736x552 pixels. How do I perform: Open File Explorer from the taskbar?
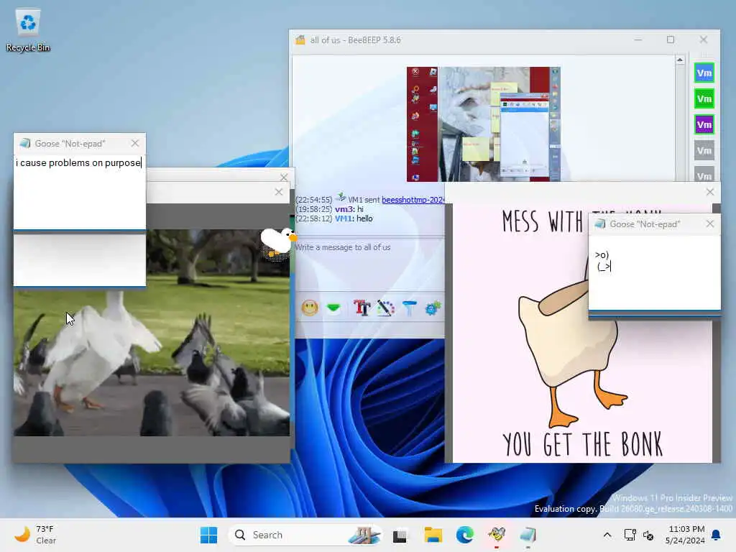click(433, 535)
